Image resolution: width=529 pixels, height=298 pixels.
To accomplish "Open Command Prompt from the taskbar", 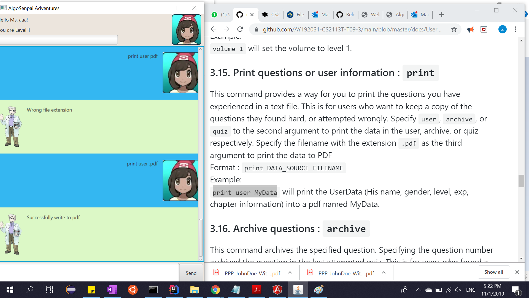I will coord(153,290).
